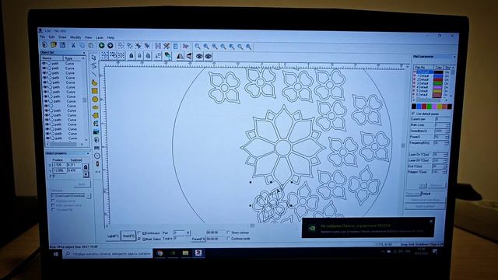Adjust the Speed spinner arrows
Viewport: 498px width, 280px height.
click(x=447, y=131)
